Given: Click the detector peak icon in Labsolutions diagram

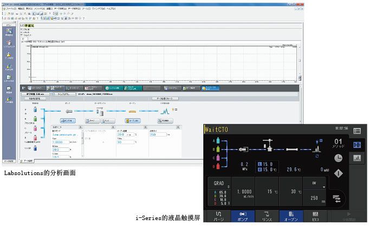Looking at the screenshot, I should (x=165, y=110).
